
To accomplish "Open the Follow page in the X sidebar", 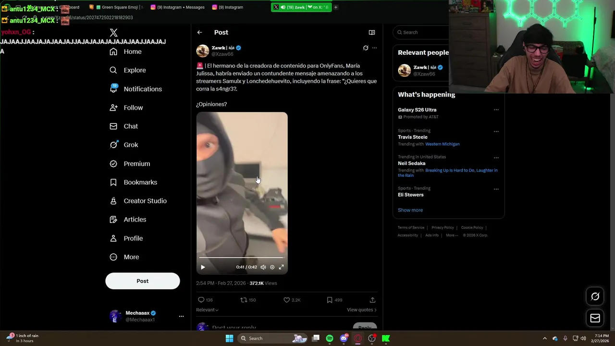I will point(126,108).
